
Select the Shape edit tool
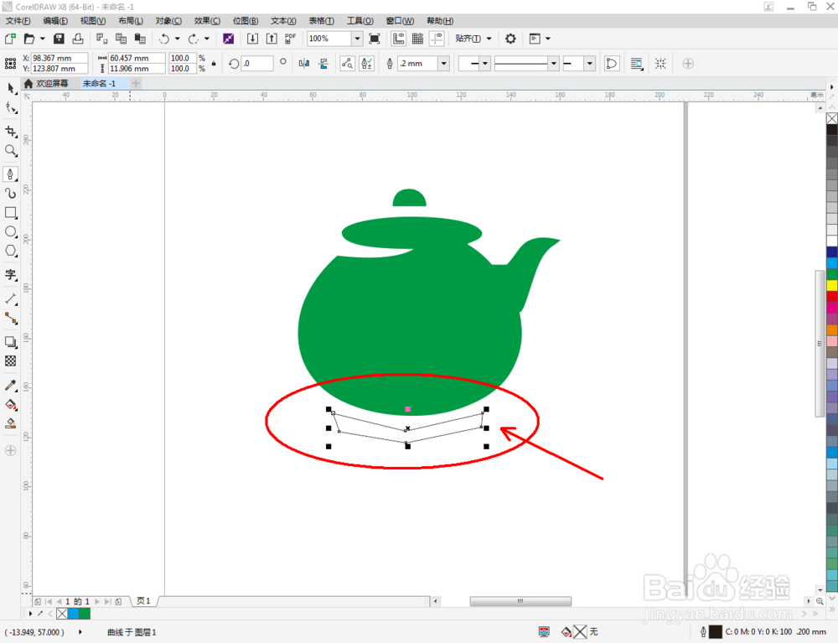[11, 108]
